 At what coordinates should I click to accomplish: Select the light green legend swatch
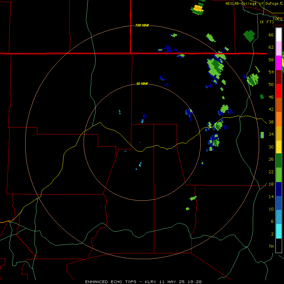pos(279,175)
